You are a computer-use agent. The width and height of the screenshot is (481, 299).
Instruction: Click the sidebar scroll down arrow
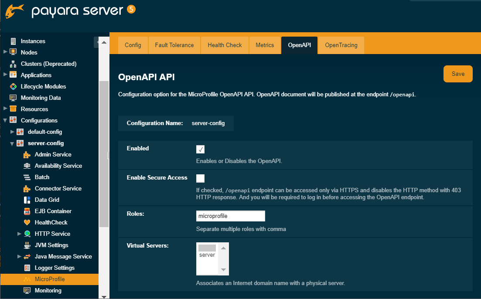point(104,296)
